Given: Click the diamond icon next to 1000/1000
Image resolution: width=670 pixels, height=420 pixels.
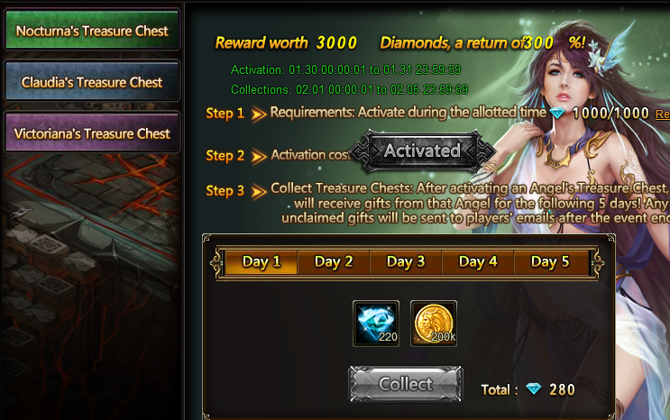Looking at the screenshot, I should pos(557,114).
